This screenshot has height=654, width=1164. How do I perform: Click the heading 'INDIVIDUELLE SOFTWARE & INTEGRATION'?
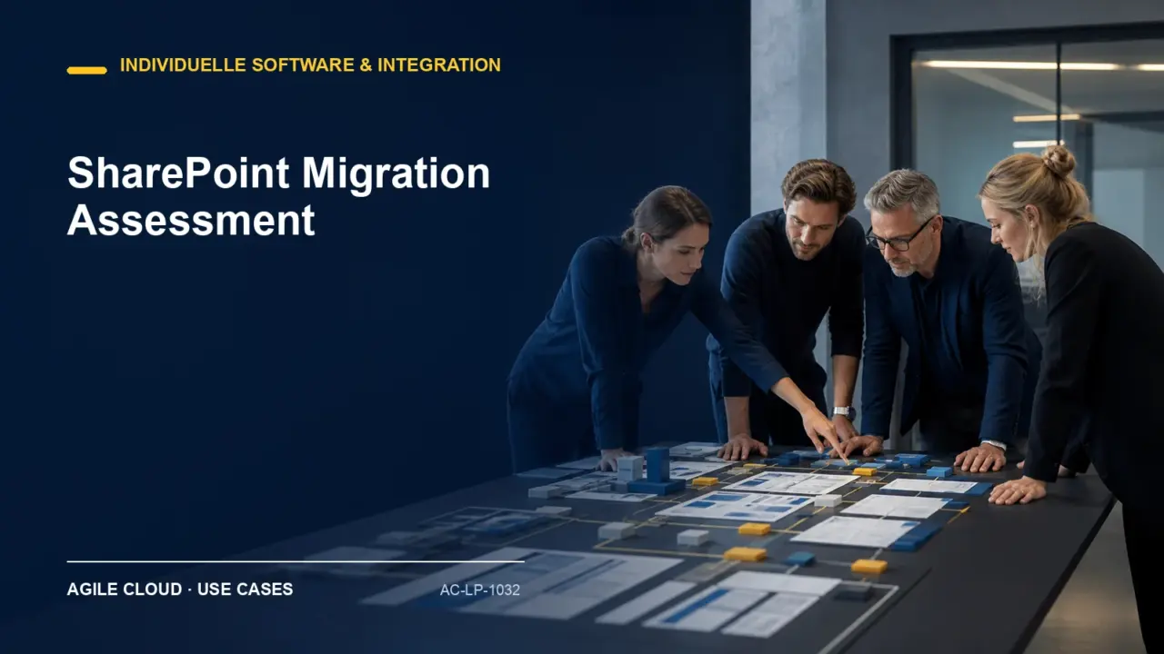point(310,65)
